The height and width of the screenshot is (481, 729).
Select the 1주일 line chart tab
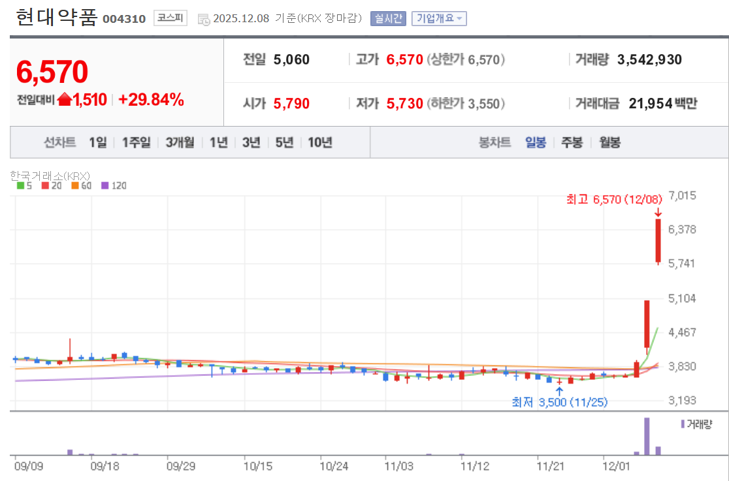tap(137, 142)
